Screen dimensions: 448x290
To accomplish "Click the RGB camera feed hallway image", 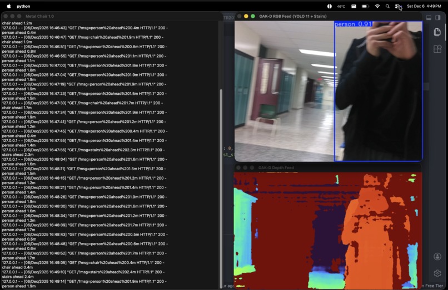I will [x=328, y=91].
